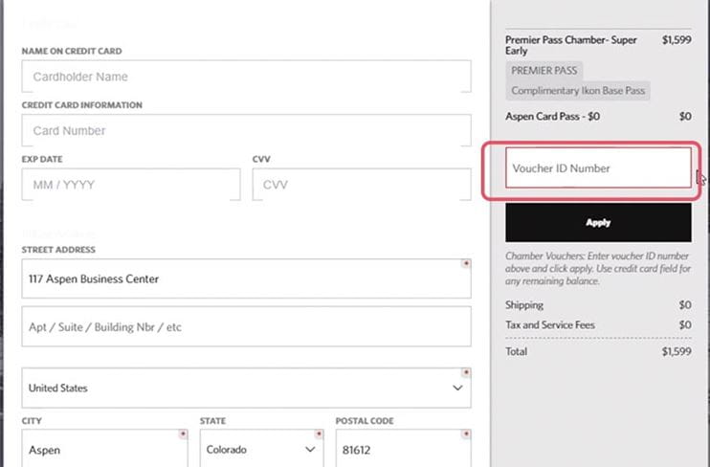Image resolution: width=710 pixels, height=467 pixels.
Task: Click the Apt / Suite / Building field
Action: pos(245,327)
